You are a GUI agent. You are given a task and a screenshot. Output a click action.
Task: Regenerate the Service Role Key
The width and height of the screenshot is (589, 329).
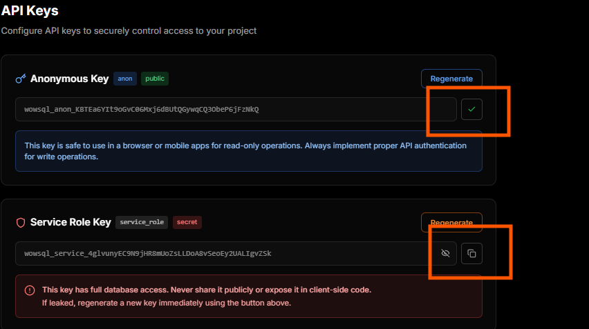coord(451,223)
